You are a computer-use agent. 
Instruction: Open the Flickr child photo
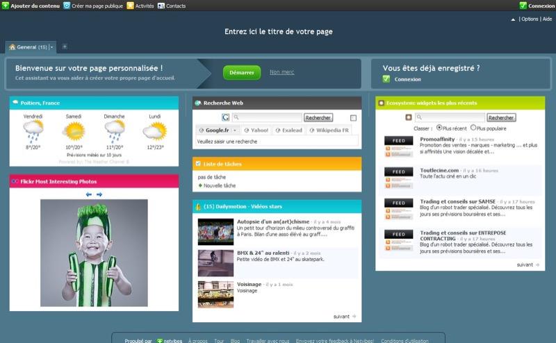pos(94,253)
